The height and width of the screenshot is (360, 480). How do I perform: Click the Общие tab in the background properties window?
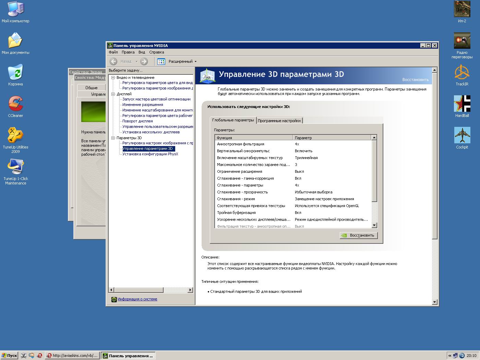[91, 87]
